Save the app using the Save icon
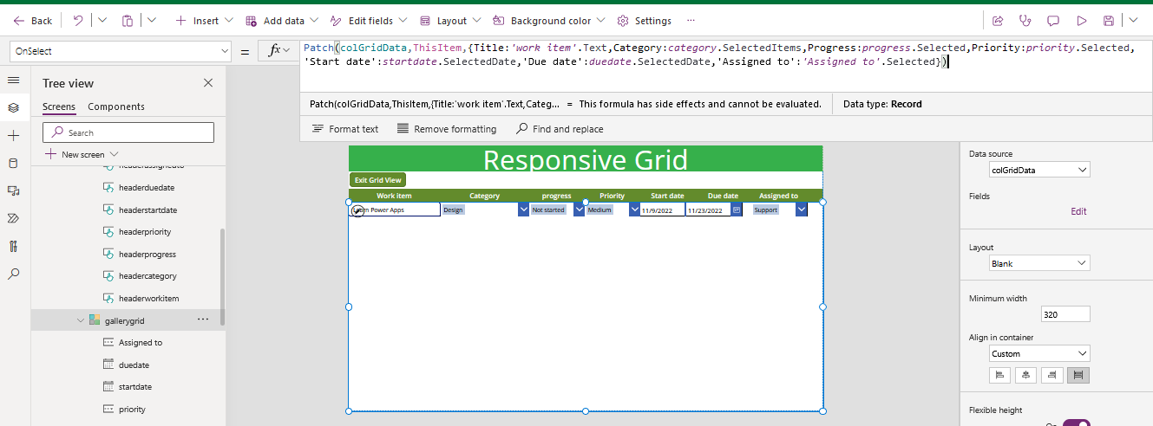 click(1109, 21)
